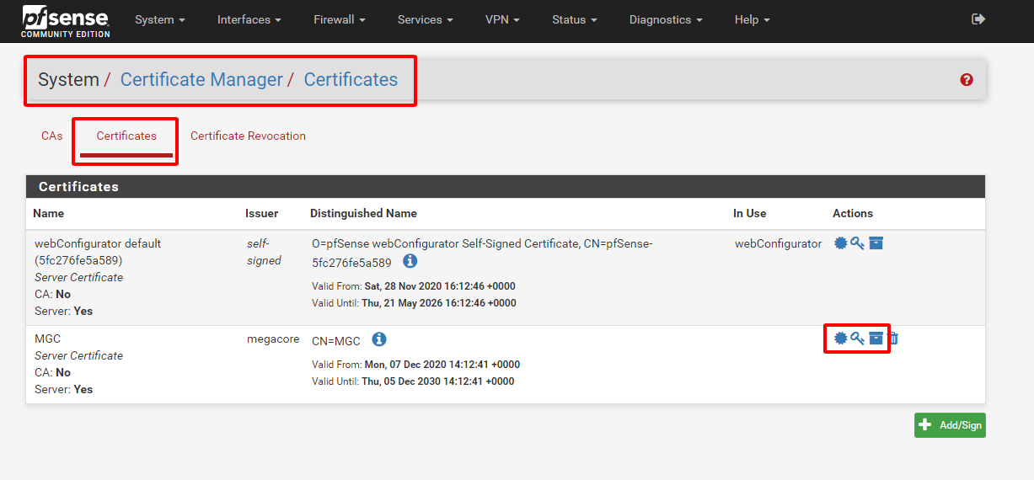Screen dimensions: 1034x480
Task: Export MGC certificate via badge icon
Action: click(840, 339)
